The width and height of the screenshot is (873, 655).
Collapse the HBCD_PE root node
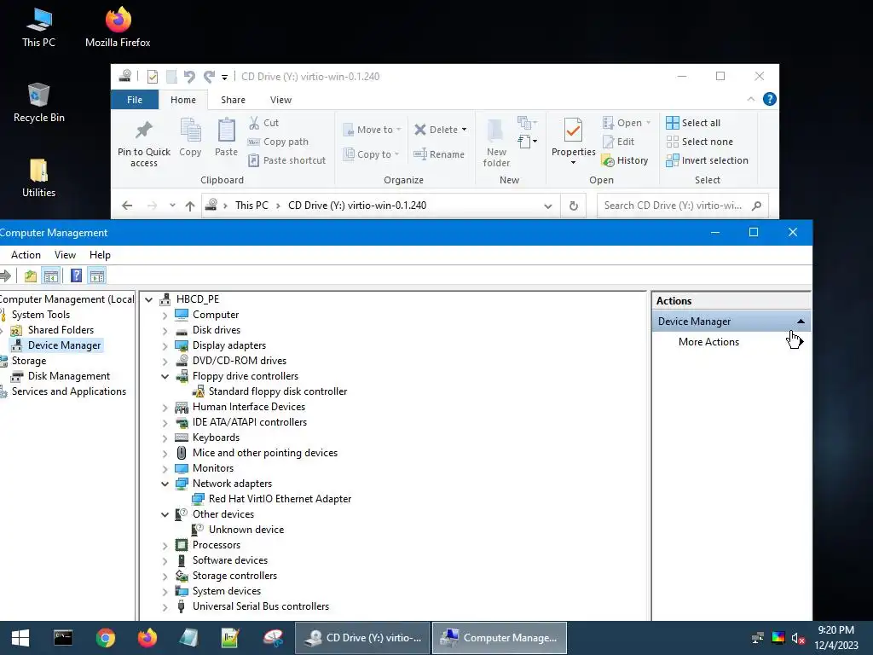(x=148, y=299)
